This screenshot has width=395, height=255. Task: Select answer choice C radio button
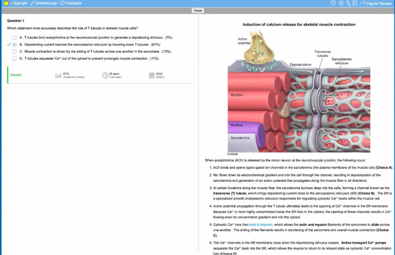(14, 52)
